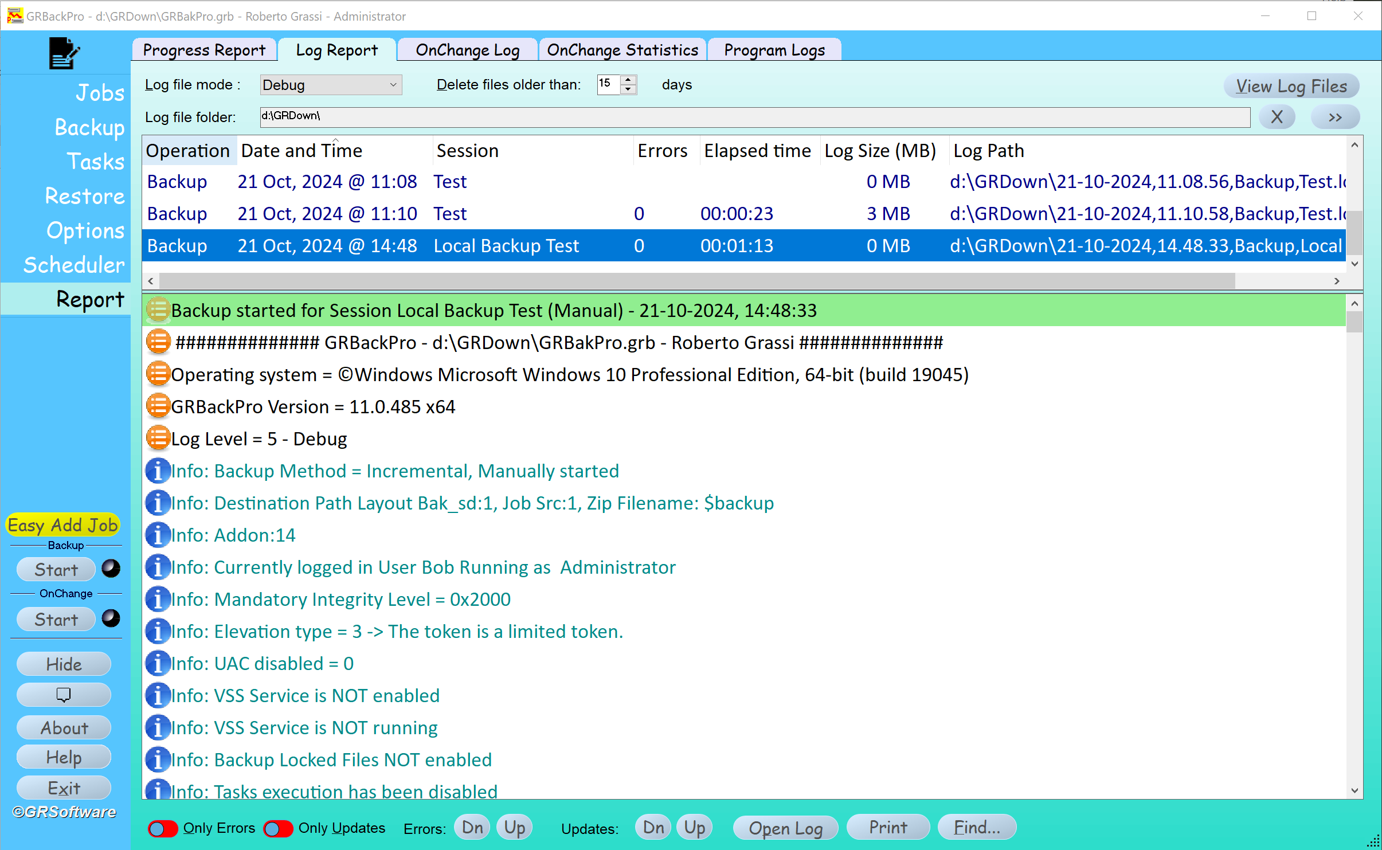Image resolution: width=1382 pixels, height=850 pixels.
Task: Click the View Log Files button
Action: (x=1291, y=86)
